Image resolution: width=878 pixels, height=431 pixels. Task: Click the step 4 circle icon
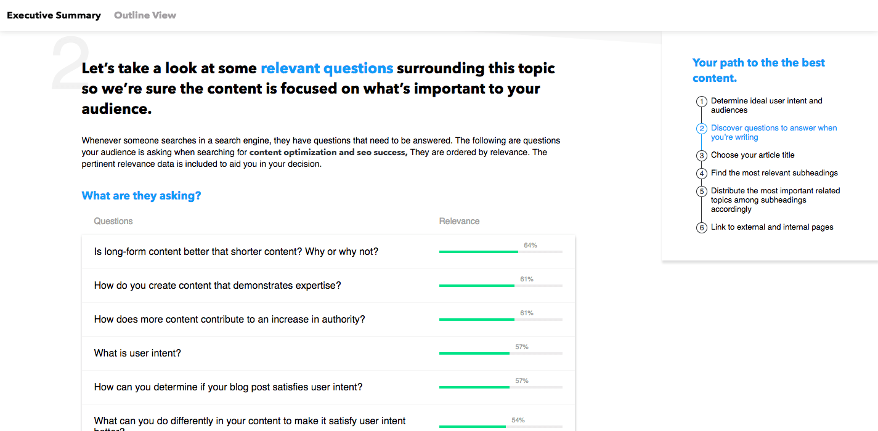coord(701,174)
